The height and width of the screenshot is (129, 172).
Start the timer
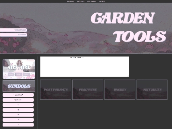11,74
